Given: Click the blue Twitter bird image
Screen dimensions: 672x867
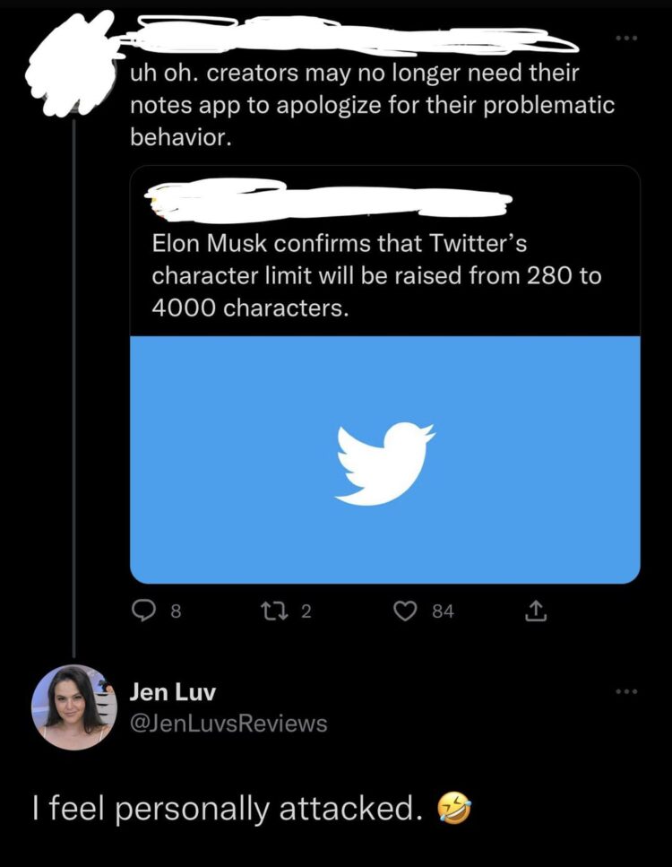Looking at the screenshot, I should point(385,460).
